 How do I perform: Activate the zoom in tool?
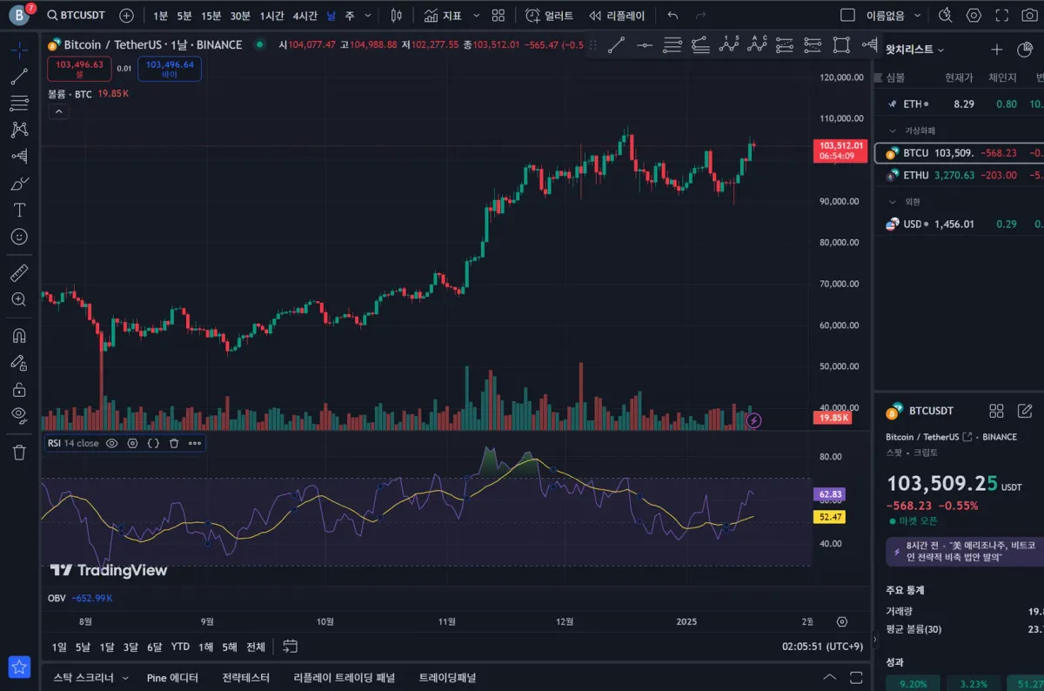tap(18, 299)
